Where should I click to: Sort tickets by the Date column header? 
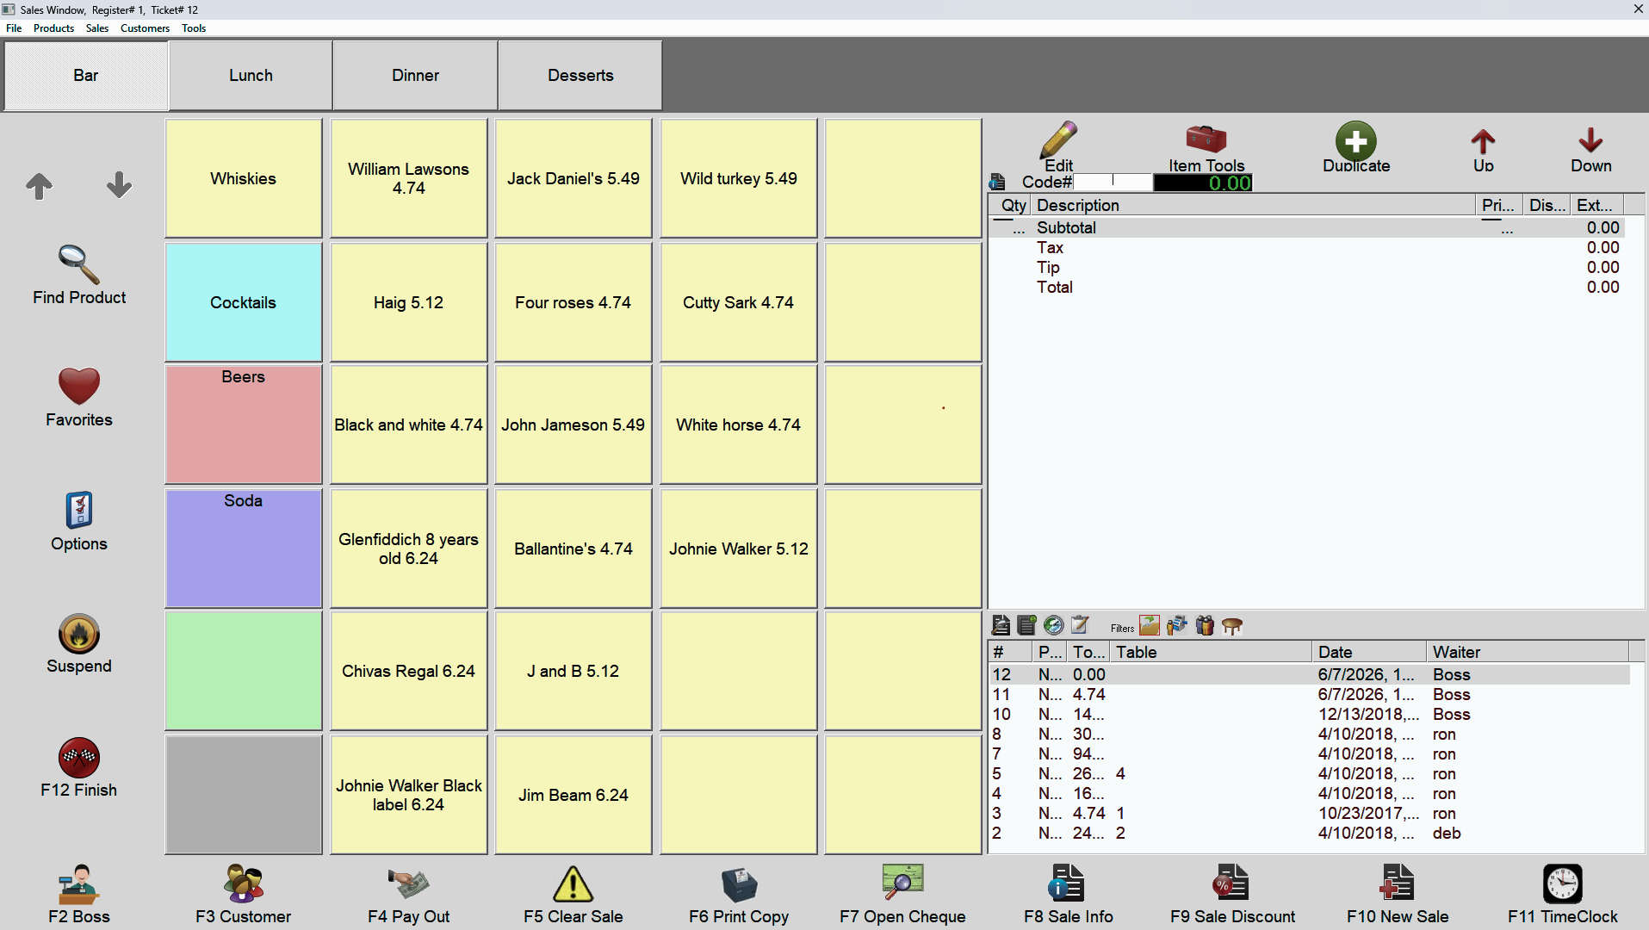pyautogui.click(x=1368, y=652)
